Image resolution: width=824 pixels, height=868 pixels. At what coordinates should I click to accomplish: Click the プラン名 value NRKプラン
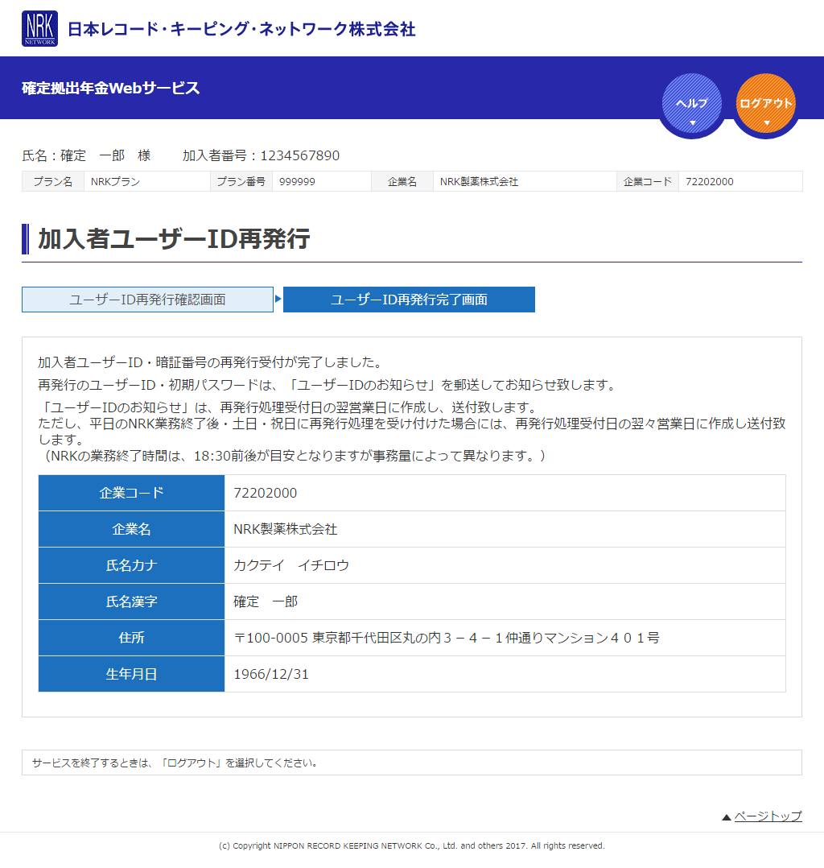tap(115, 182)
